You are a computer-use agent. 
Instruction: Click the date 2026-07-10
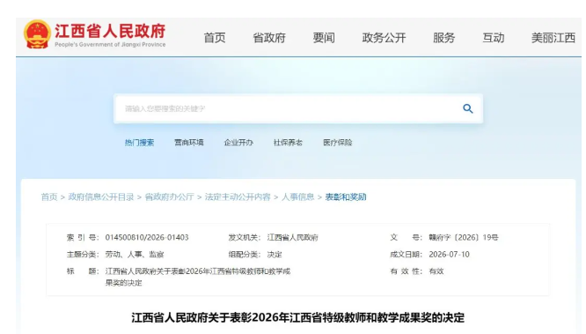point(449,255)
